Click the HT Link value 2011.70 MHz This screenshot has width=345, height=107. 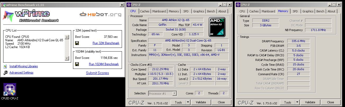[x=161, y=83]
